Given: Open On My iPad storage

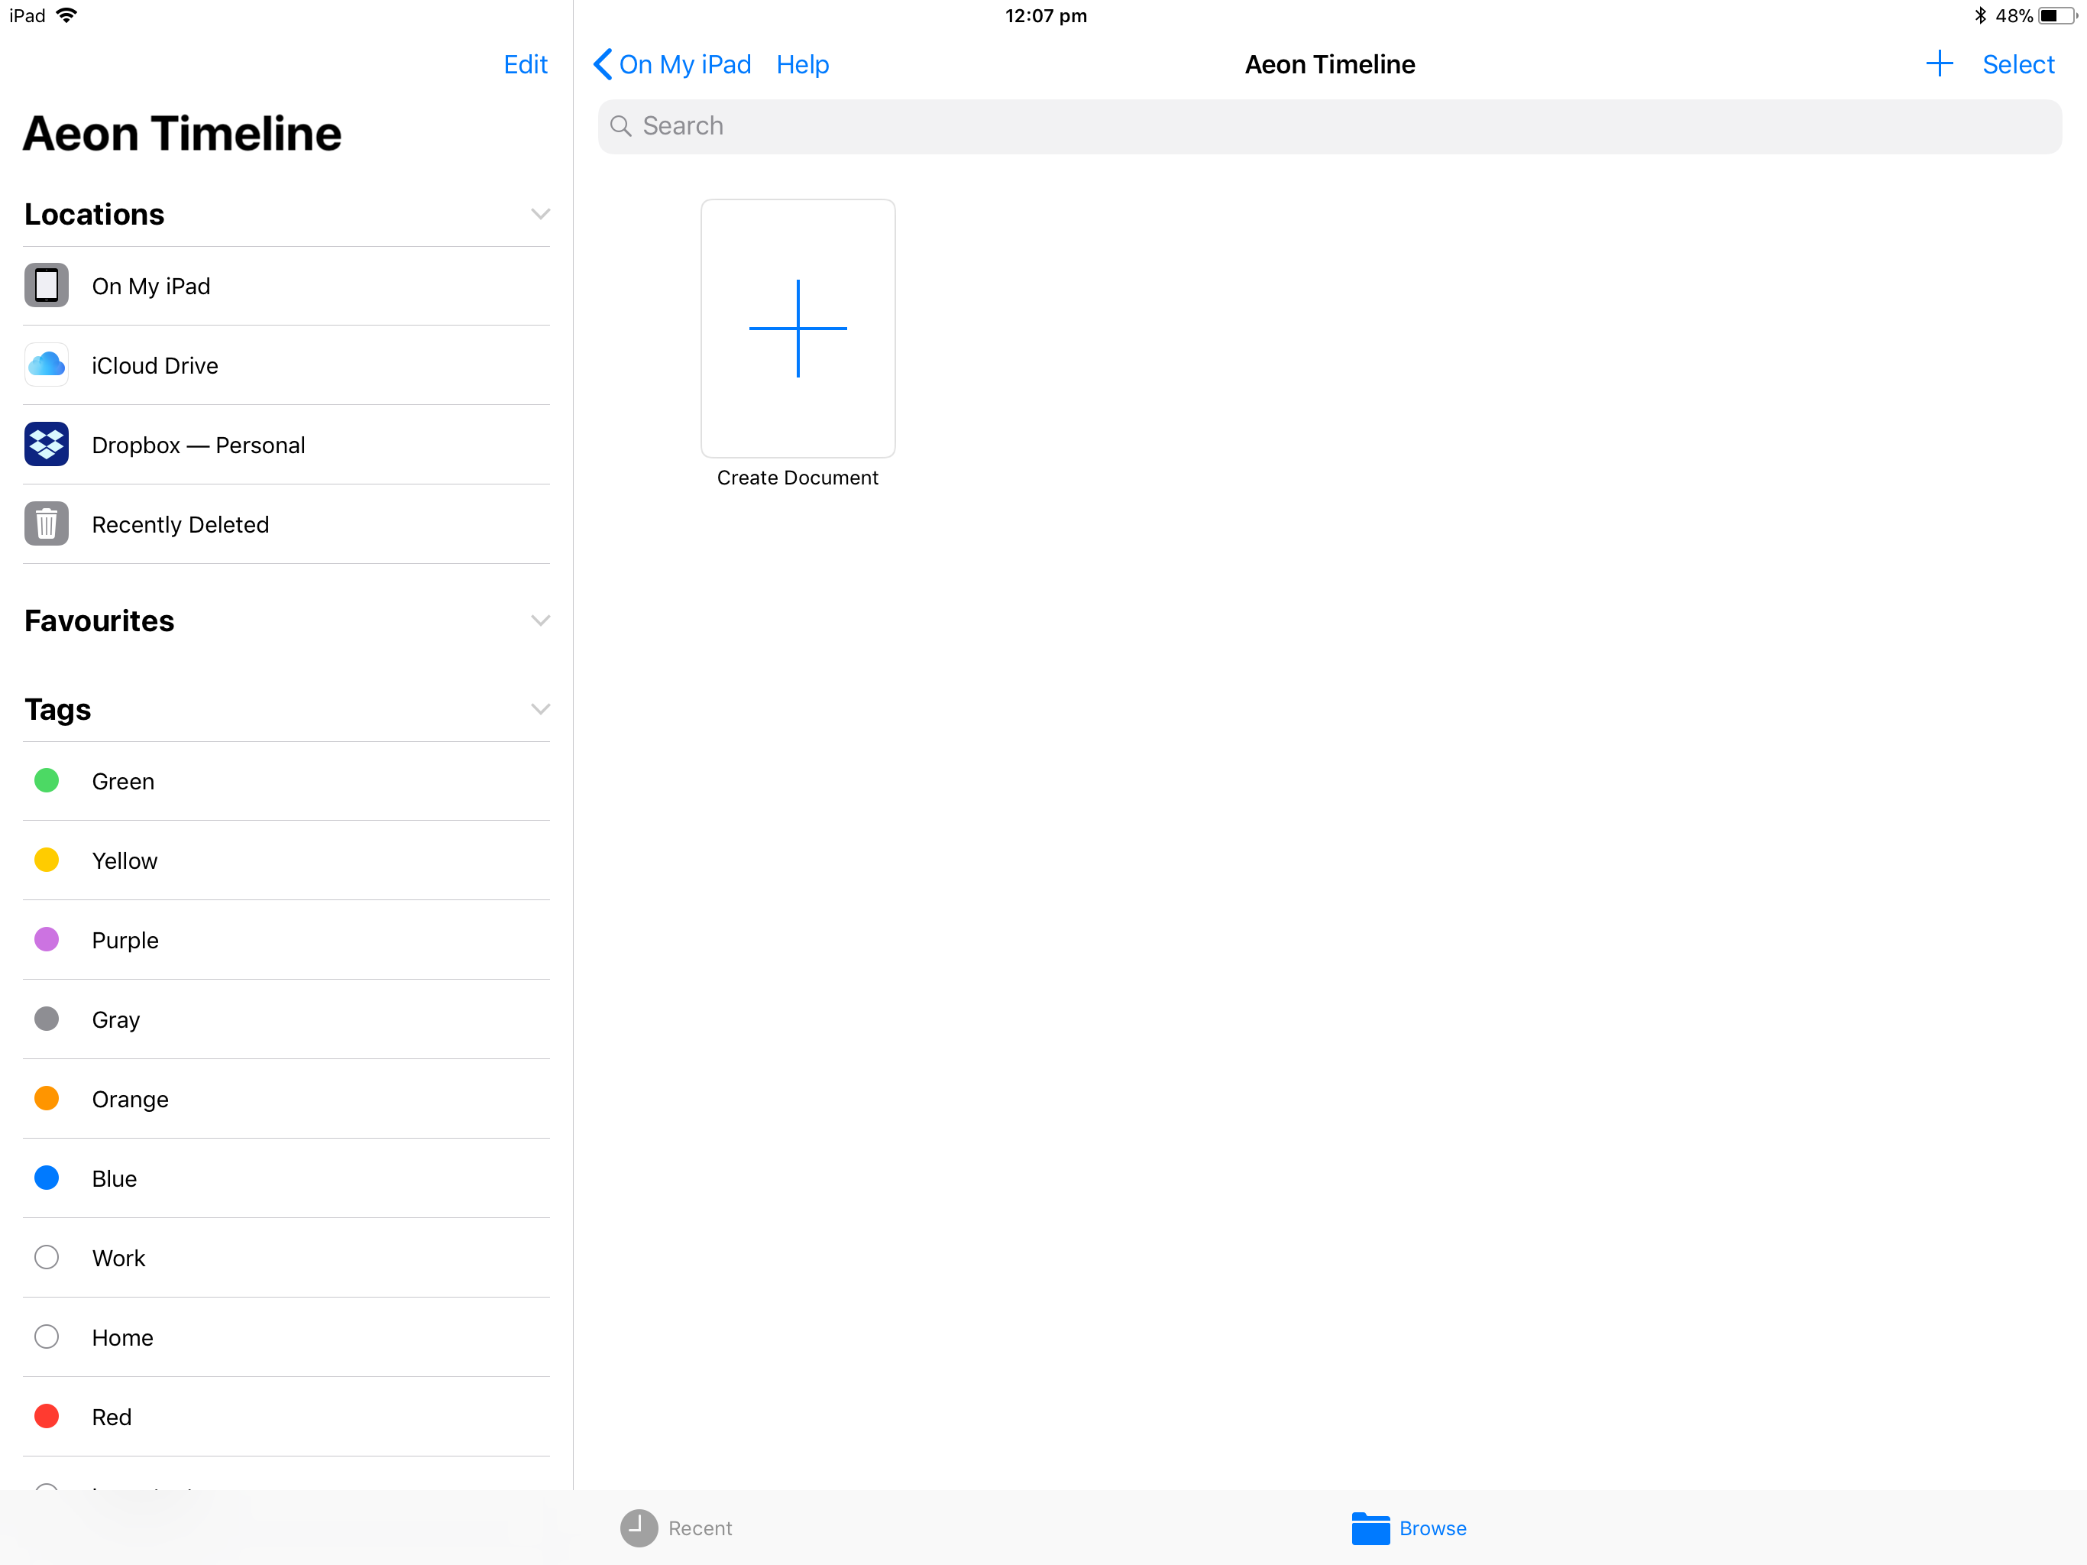Looking at the screenshot, I should click(x=286, y=286).
